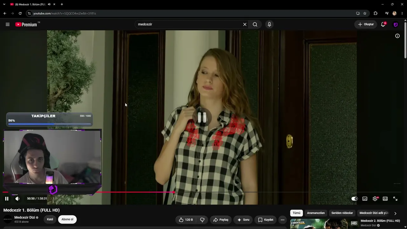
Task: Switch to theater mode
Action: pos(385,199)
